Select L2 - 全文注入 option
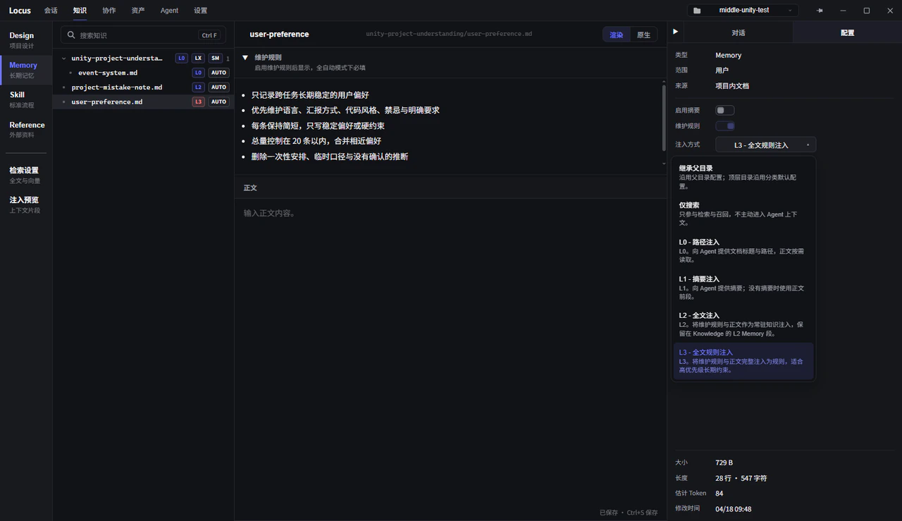Screen dimensions: 902x521 click(x=743, y=324)
